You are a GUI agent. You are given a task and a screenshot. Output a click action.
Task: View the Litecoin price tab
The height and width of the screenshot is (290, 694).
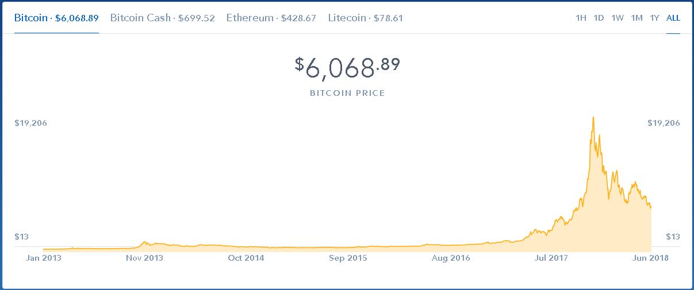pyautogui.click(x=365, y=18)
